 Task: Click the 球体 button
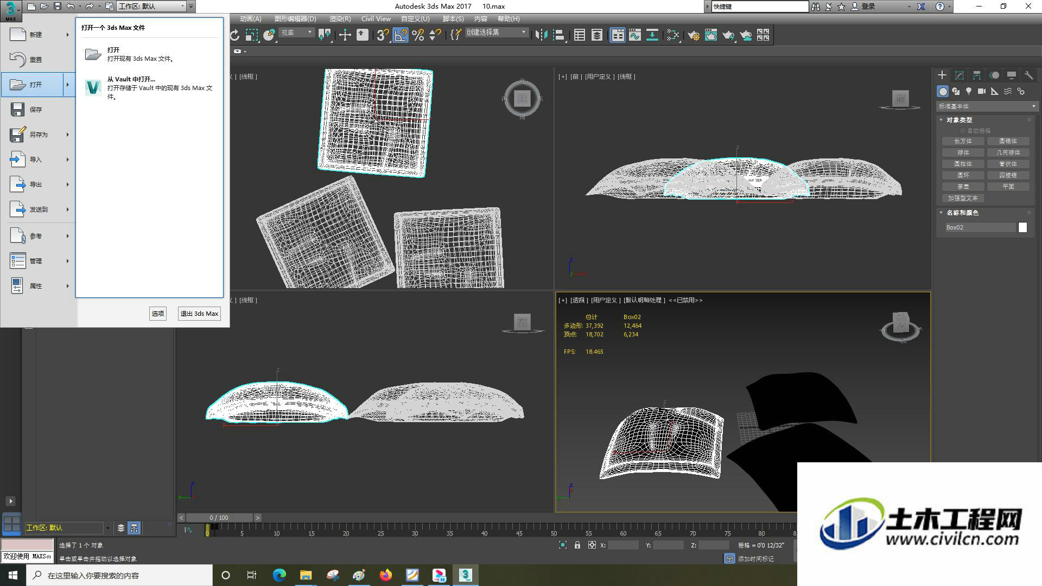point(963,152)
